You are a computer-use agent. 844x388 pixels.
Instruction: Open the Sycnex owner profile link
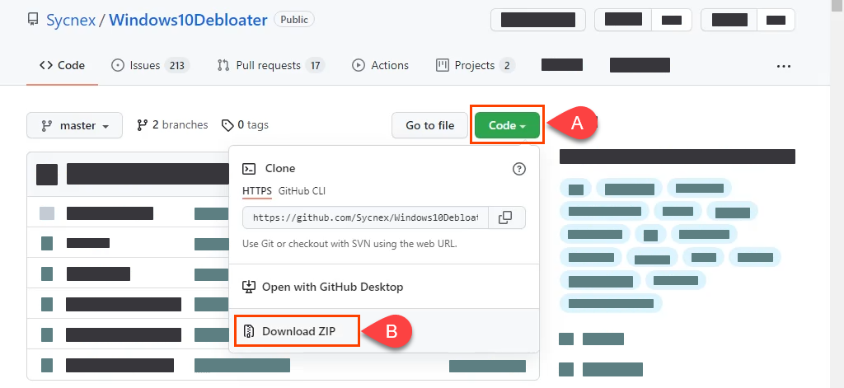click(71, 21)
